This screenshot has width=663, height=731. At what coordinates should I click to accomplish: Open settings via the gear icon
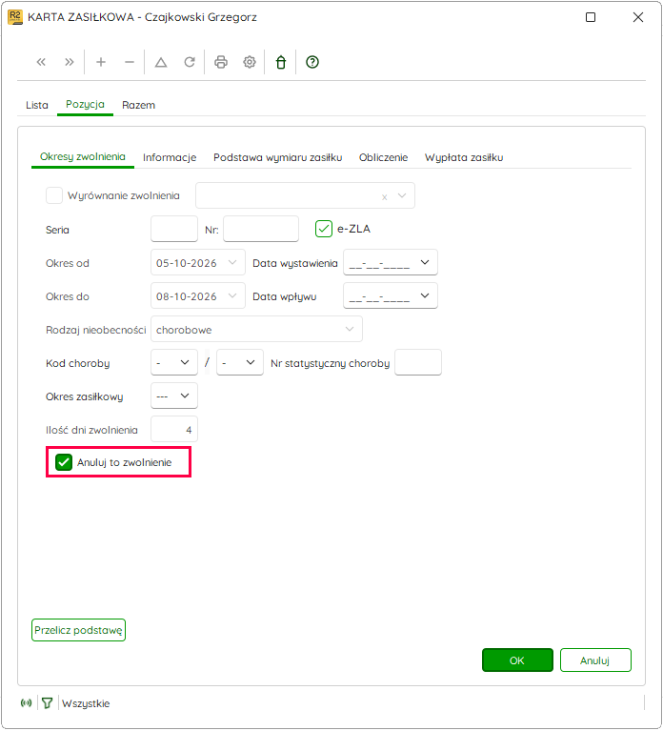click(x=250, y=62)
